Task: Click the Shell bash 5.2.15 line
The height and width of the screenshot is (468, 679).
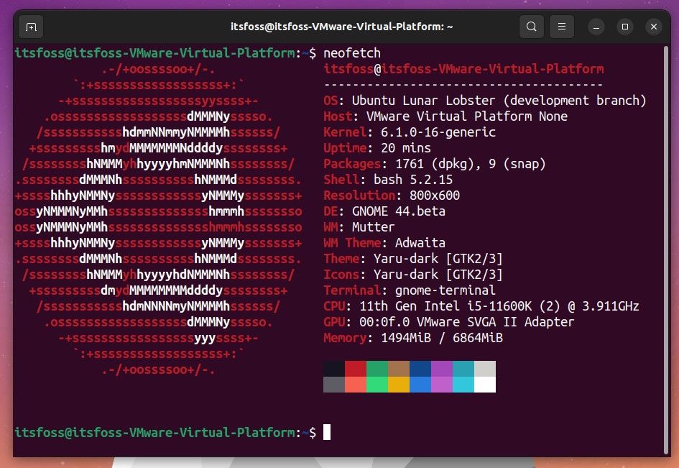Action: pyautogui.click(x=388, y=180)
